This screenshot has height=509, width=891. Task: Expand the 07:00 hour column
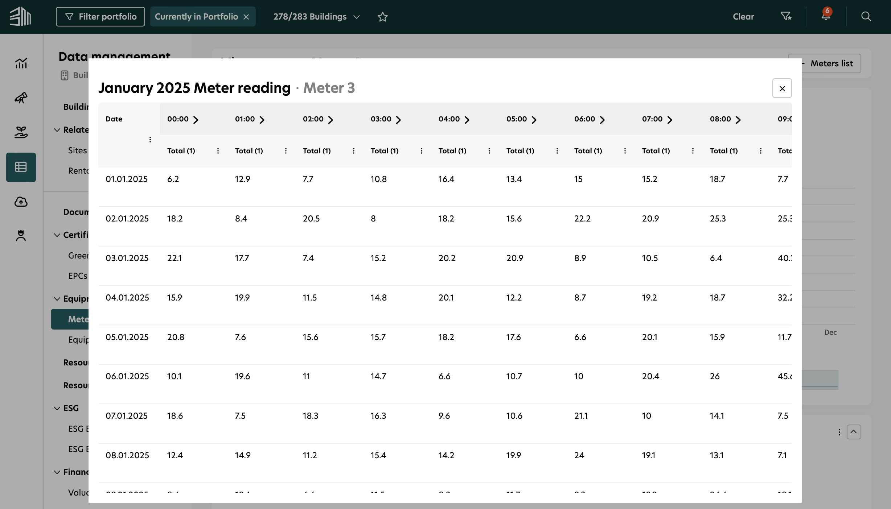pos(670,120)
